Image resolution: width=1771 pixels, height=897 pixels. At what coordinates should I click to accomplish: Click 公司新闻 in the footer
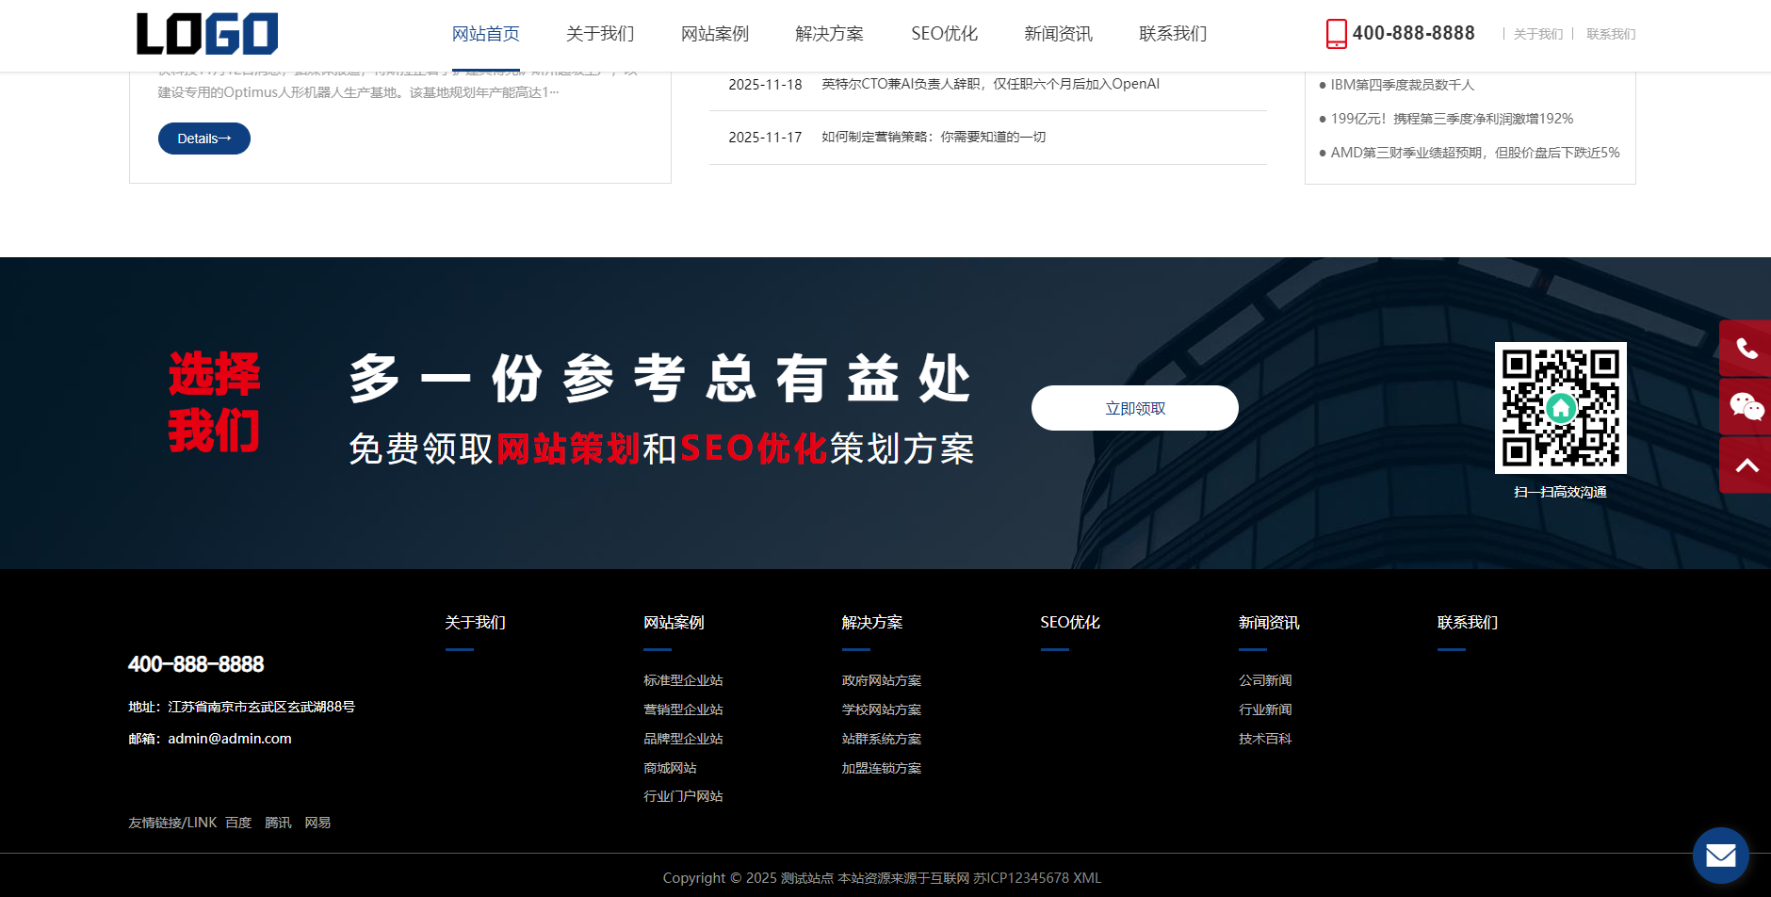click(x=1264, y=679)
